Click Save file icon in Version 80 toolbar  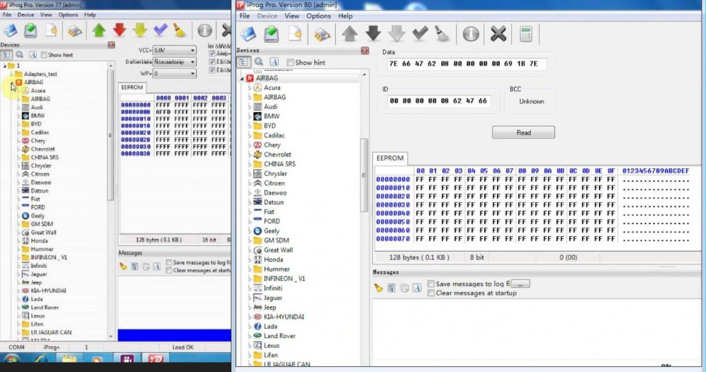coord(271,34)
